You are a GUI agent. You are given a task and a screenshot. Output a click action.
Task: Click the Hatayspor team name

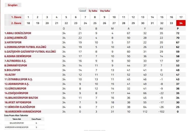tap(13, 42)
